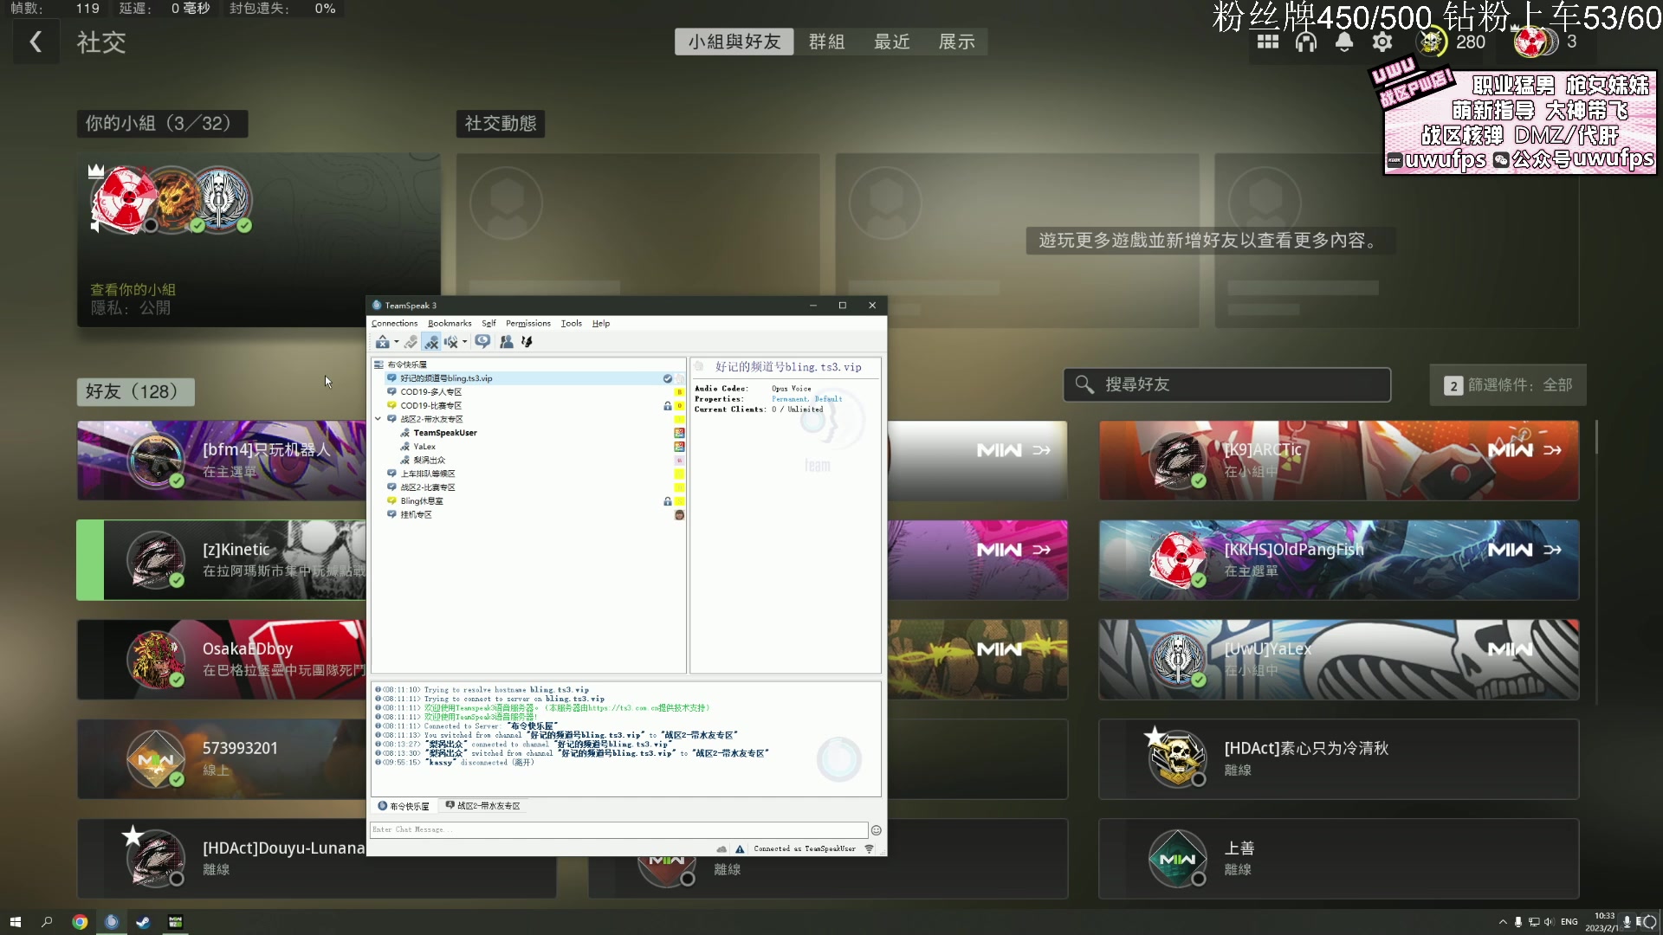
Task: Click the myTeamSpeak cloud status icon
Action: coord(721,849)
